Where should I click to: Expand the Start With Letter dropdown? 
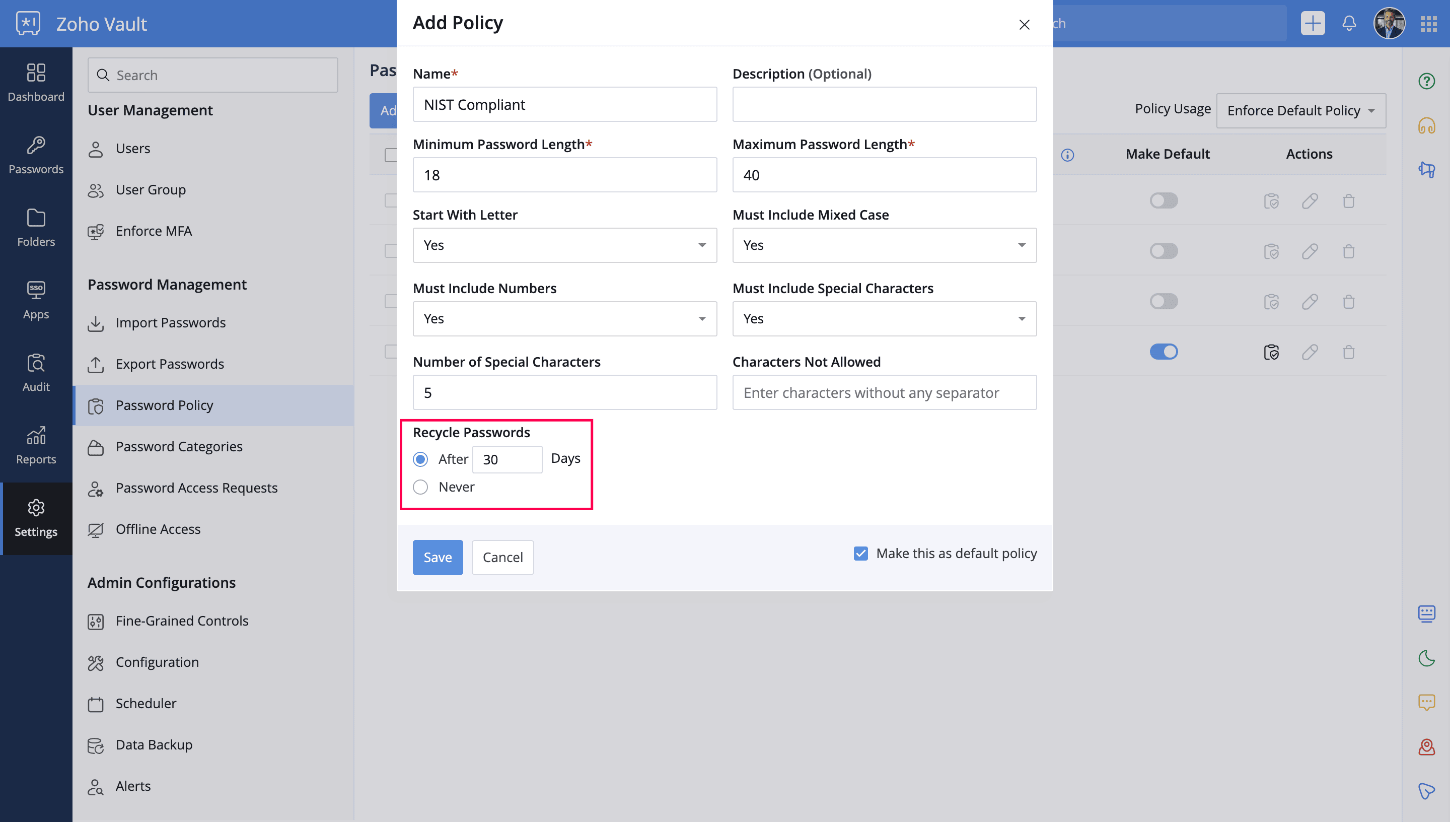pyautogui.click(x=565, y=245)
